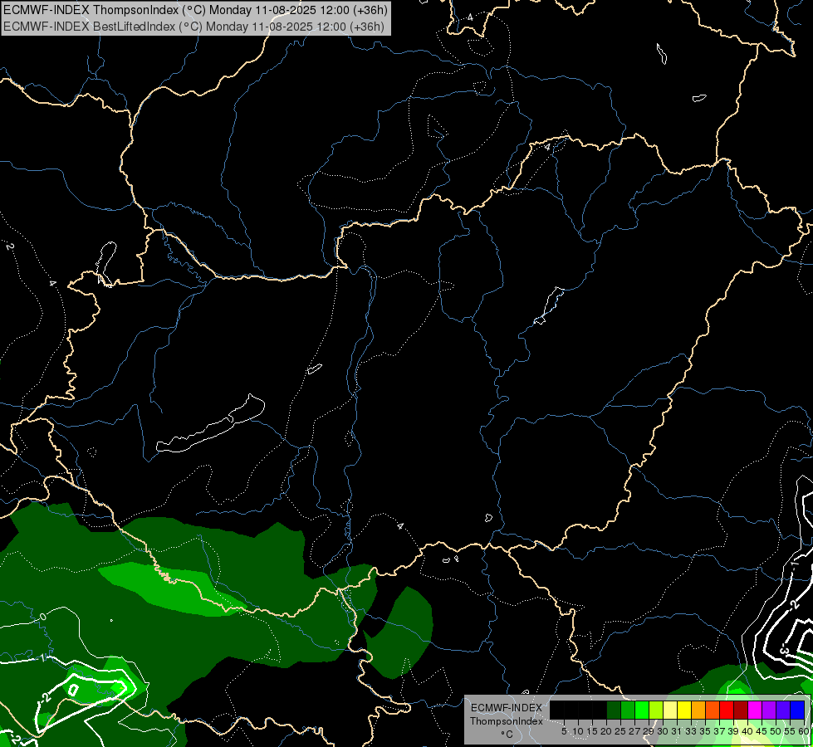Click the °C unit label in legend
This screenshot has height=747, width=813.
(x=507, y=734)
